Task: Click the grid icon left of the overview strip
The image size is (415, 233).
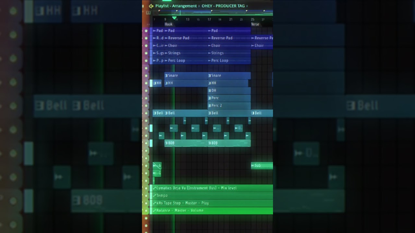Action: click(x=148, y=13)
